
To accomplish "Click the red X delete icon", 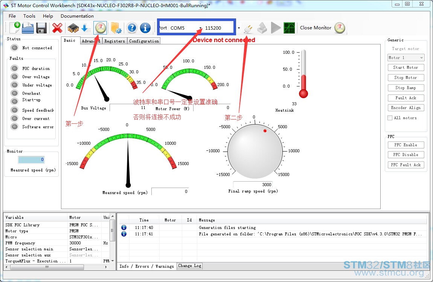I will click(x=57, y=28).
